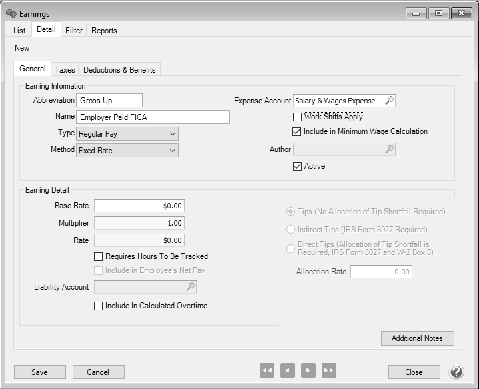Enable the Work Shifts Apply checkbox
This screenshot has height=389, width=479.
tap(298, 117)
